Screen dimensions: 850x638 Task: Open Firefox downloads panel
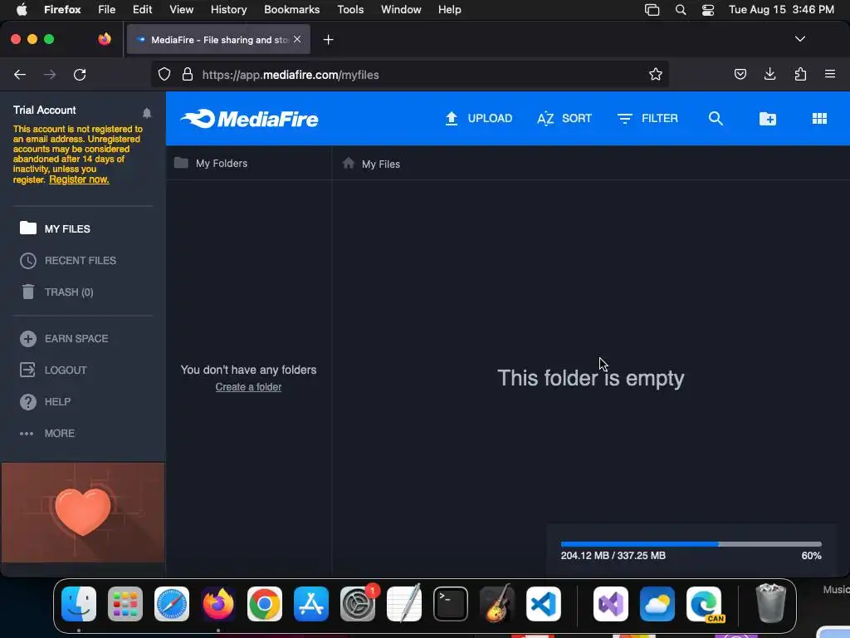click(769, 74)
